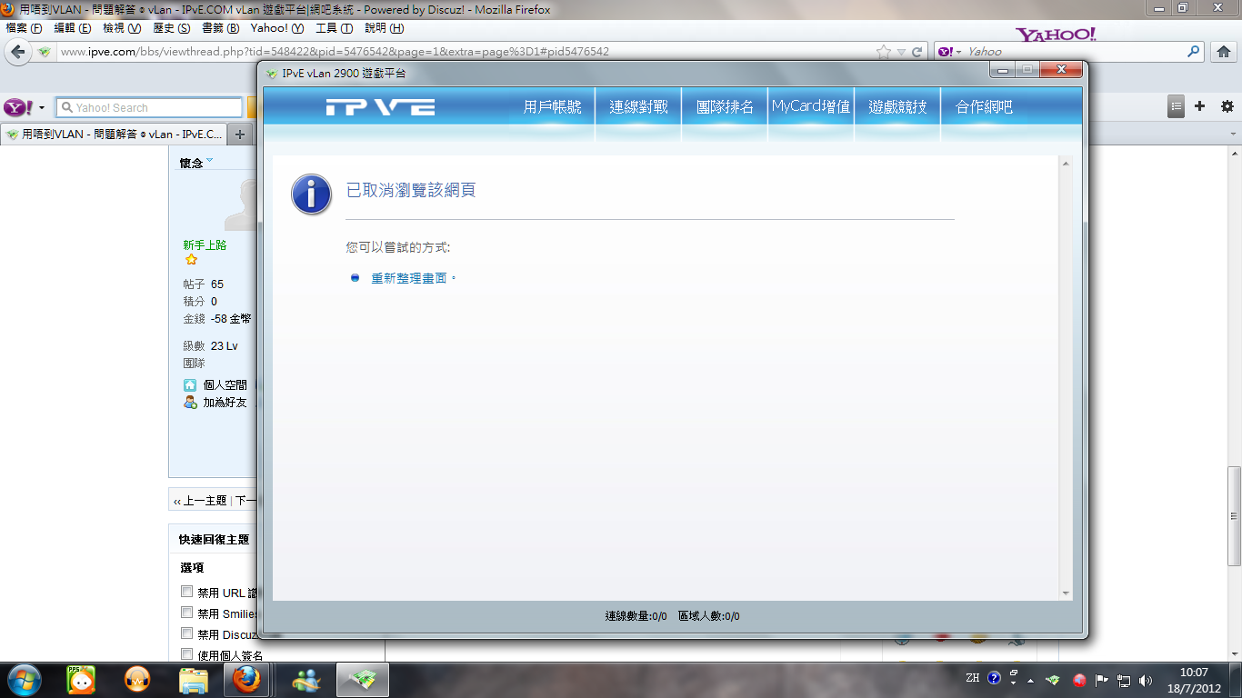Switch to Firefox in the taskbar
Screen dimensions: 1242x698
[246, 680]
